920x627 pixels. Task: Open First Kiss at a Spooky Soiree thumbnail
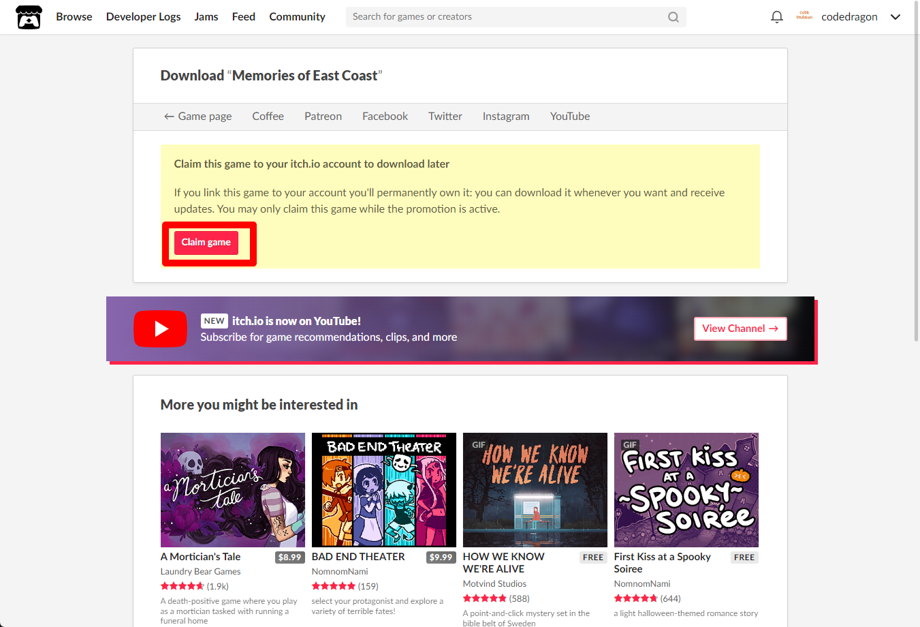(686, 490)
